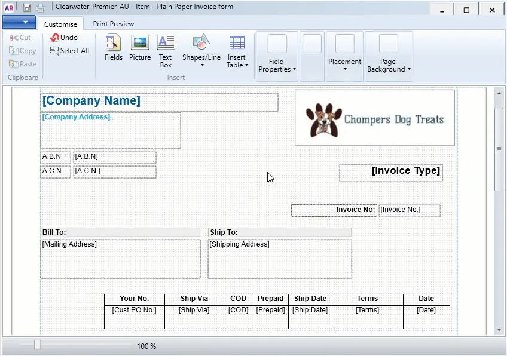Screen dimensions: 507x356
Task: Switch to the Print Preview tab
Action: click(114, 24)
